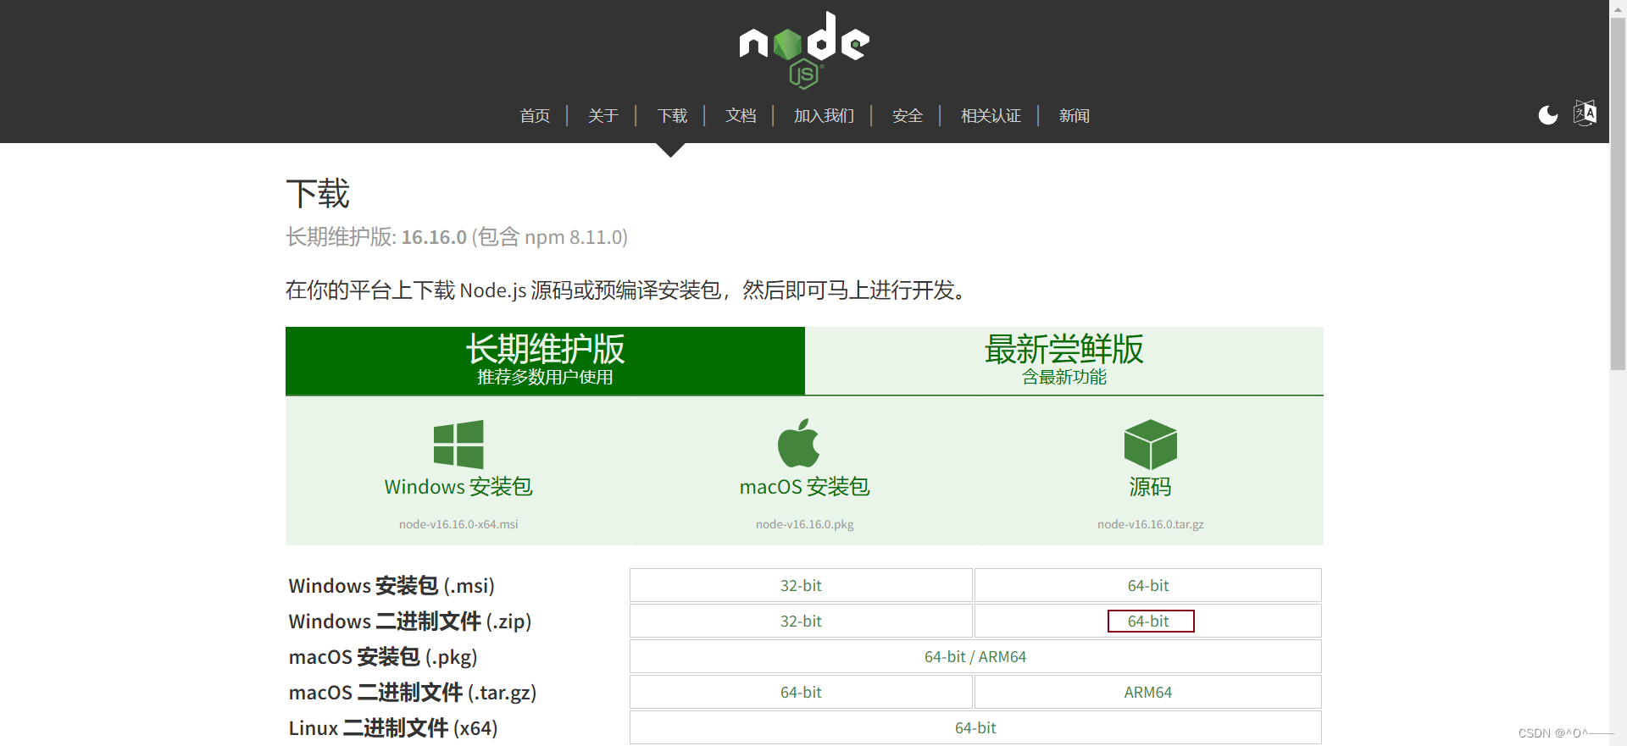Image resolution: width=1627 pixels, height=746 pixels.
Task: Click the Windows 安装包 (.msi) row label
Action: (x=391, y=586)
